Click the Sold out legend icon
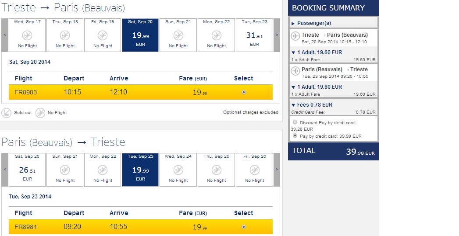 click(7, 113)
